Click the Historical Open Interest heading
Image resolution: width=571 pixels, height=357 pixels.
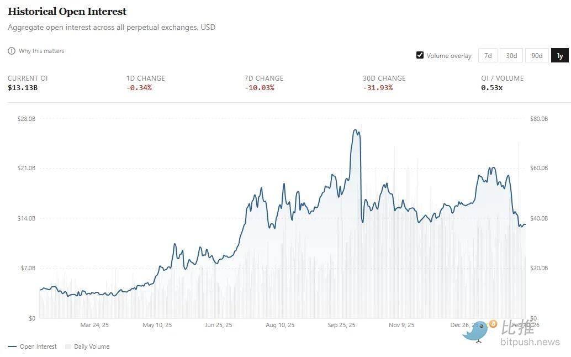pyautogui.click(x=67, y=12)
